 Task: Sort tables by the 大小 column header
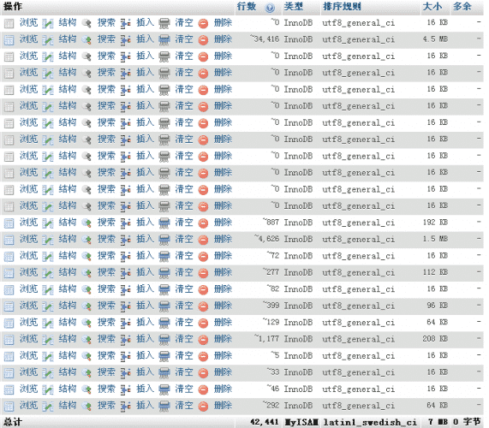pos(432,6)
